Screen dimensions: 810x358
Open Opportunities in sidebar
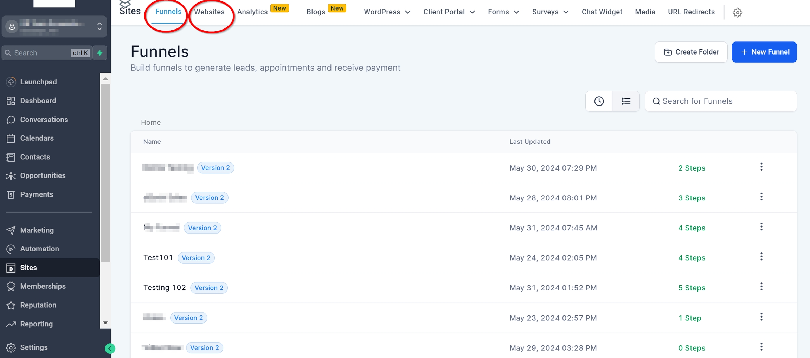click(43, 175)
